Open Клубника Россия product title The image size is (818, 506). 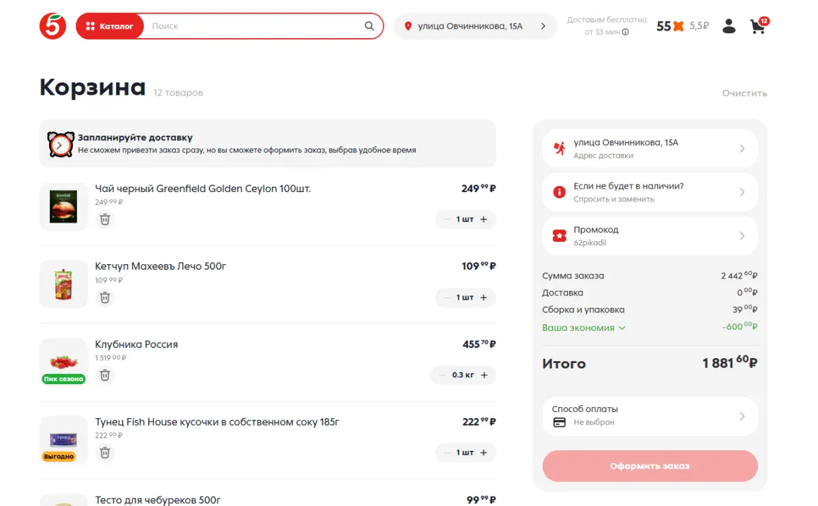(136, 344)
